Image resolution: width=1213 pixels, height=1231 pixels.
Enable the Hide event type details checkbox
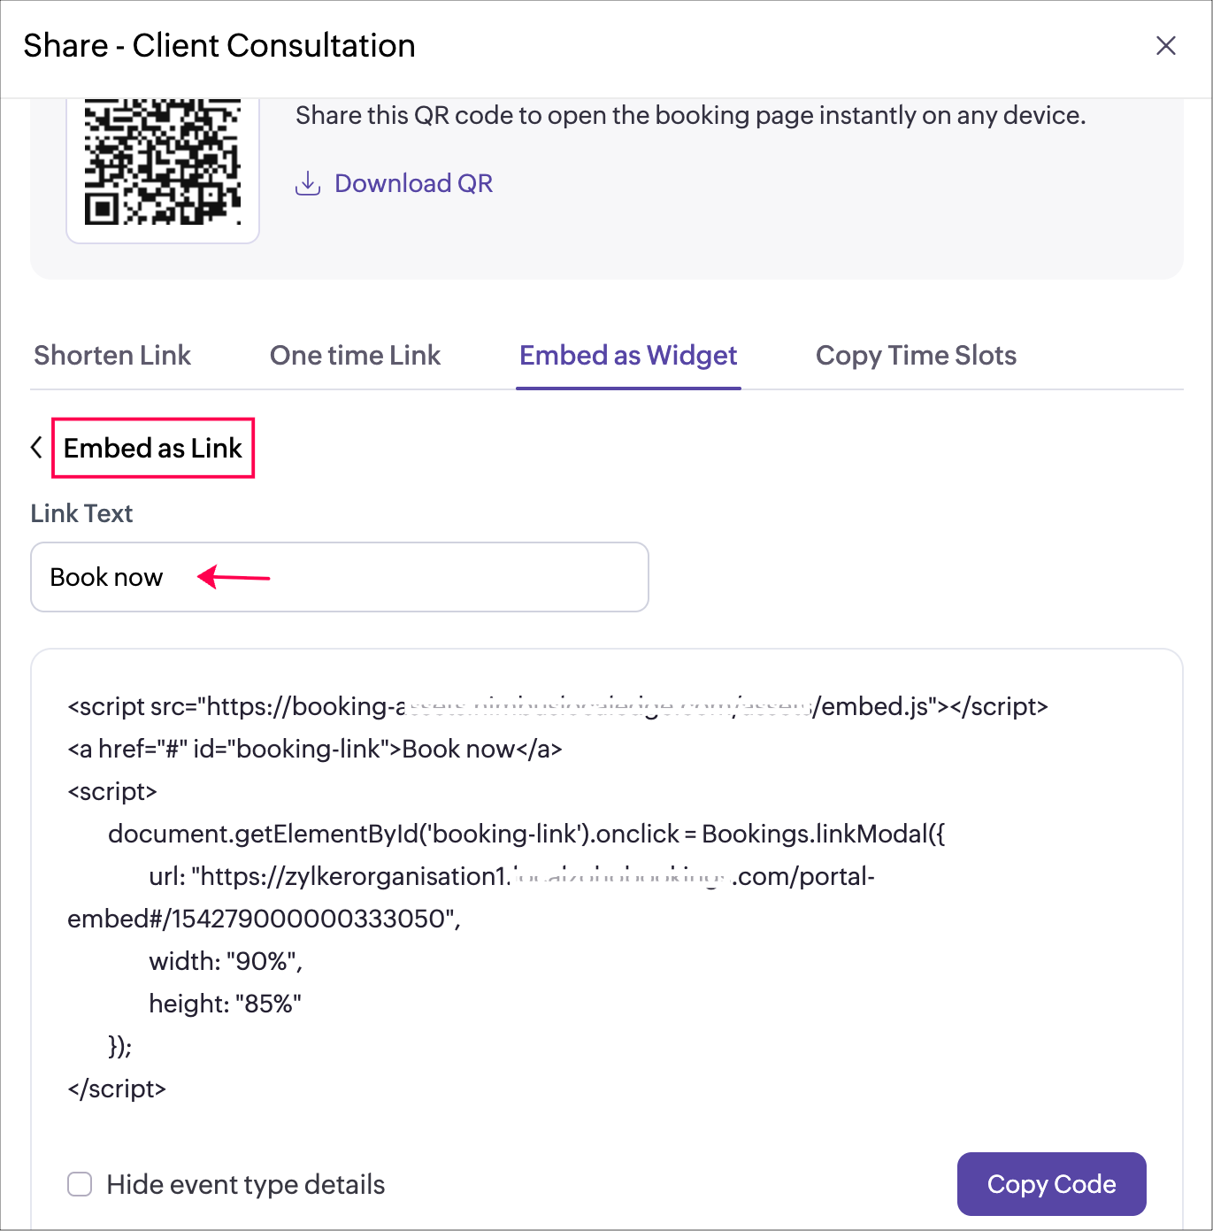[81, 1184]
